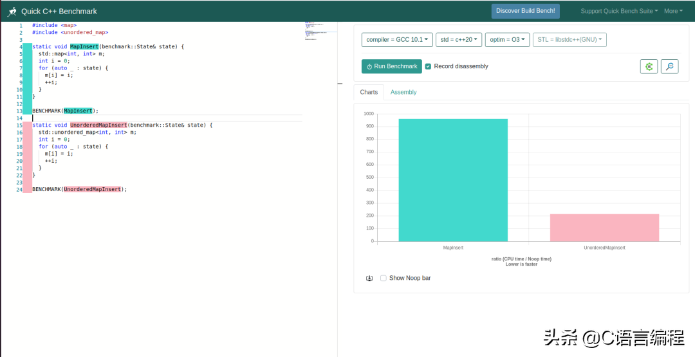Open the compiler = GCC 10.1 dropdown
Viewport: 695px width, 357px height.
pyautogui.click(x=397, y=39)
